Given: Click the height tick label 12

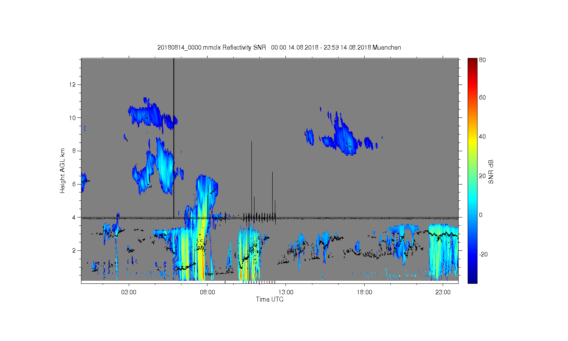Looking at the screenshot, I should pyautogui.click(x=73, y=84).
